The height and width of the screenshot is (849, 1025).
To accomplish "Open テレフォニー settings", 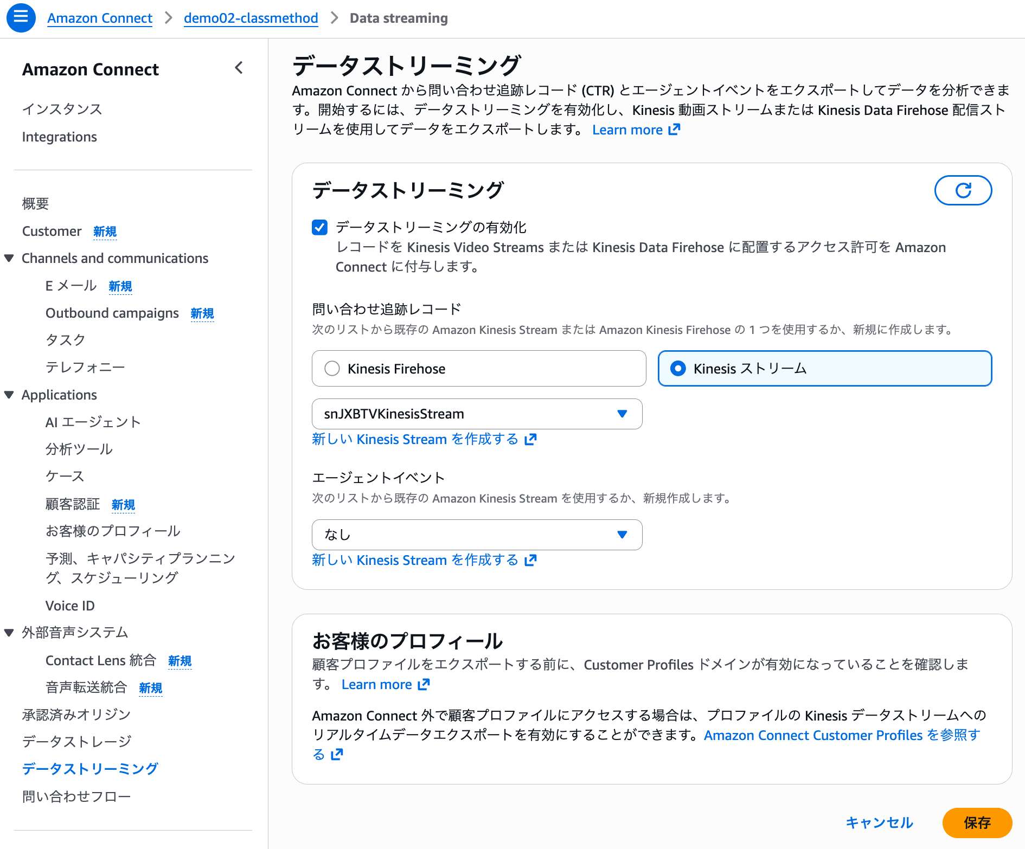I will (x=85, y=368).
